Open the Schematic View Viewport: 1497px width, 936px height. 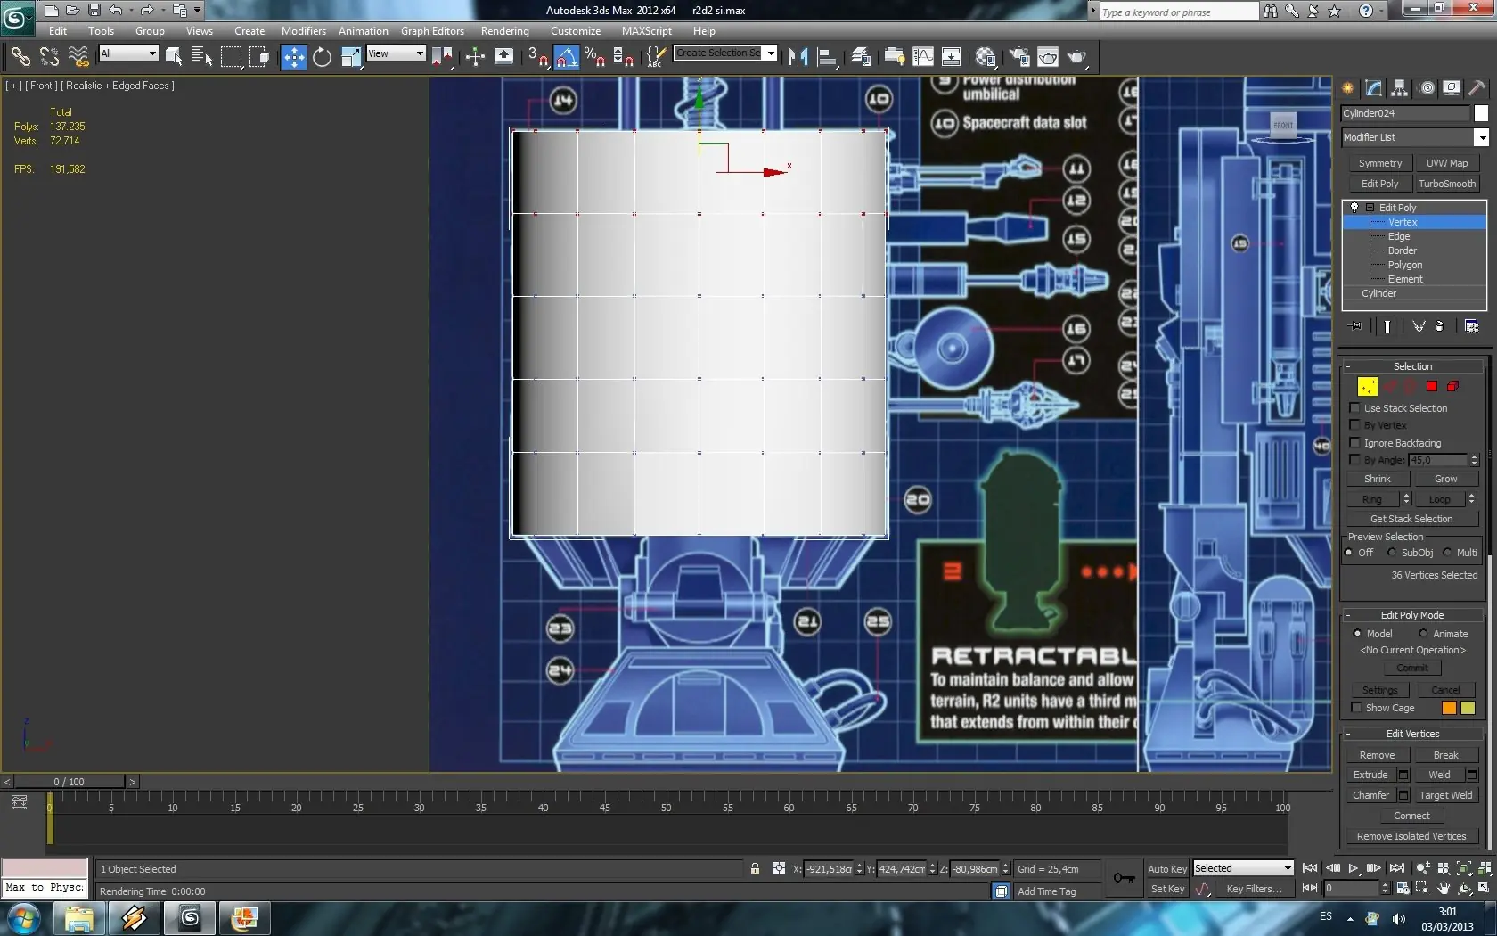click(952, 57)
